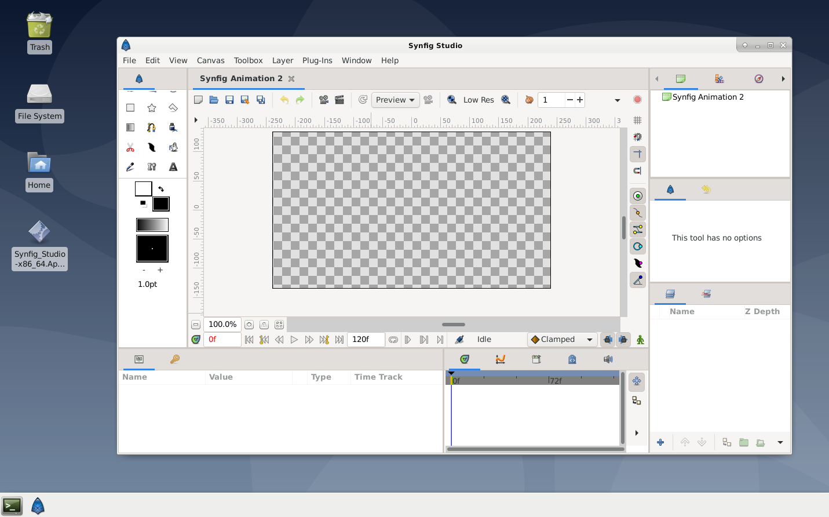Select the Cutout tool with scissors icon

(130, 147)
